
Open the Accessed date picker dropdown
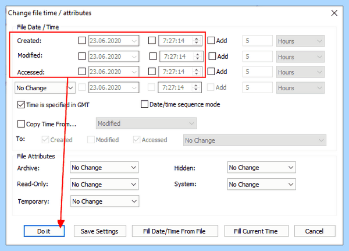pyautogui.click(x=134, y=72)
